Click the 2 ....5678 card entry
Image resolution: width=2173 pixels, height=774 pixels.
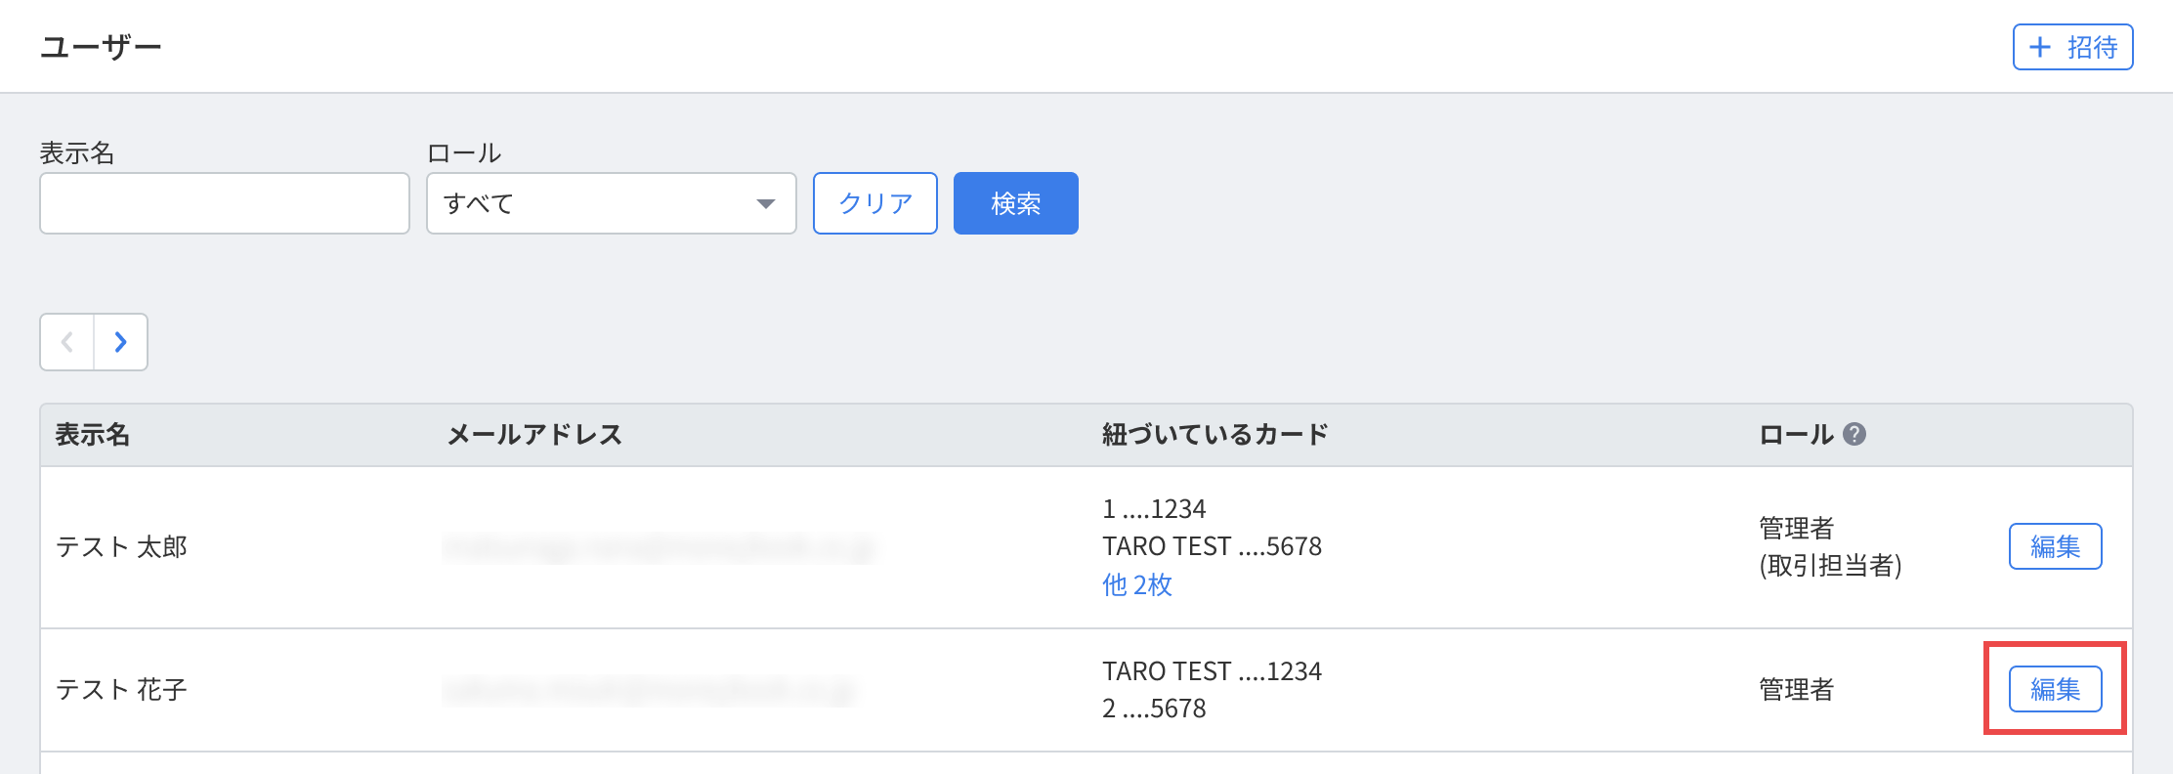1154,709
